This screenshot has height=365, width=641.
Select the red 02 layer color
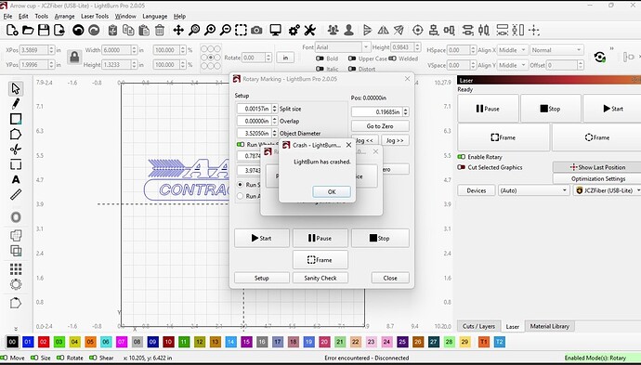(44, 342)
